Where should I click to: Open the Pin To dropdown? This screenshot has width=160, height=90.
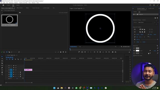coord(145,22)
